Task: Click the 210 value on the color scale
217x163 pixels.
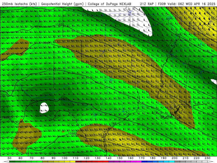Action: click(186, 158)
